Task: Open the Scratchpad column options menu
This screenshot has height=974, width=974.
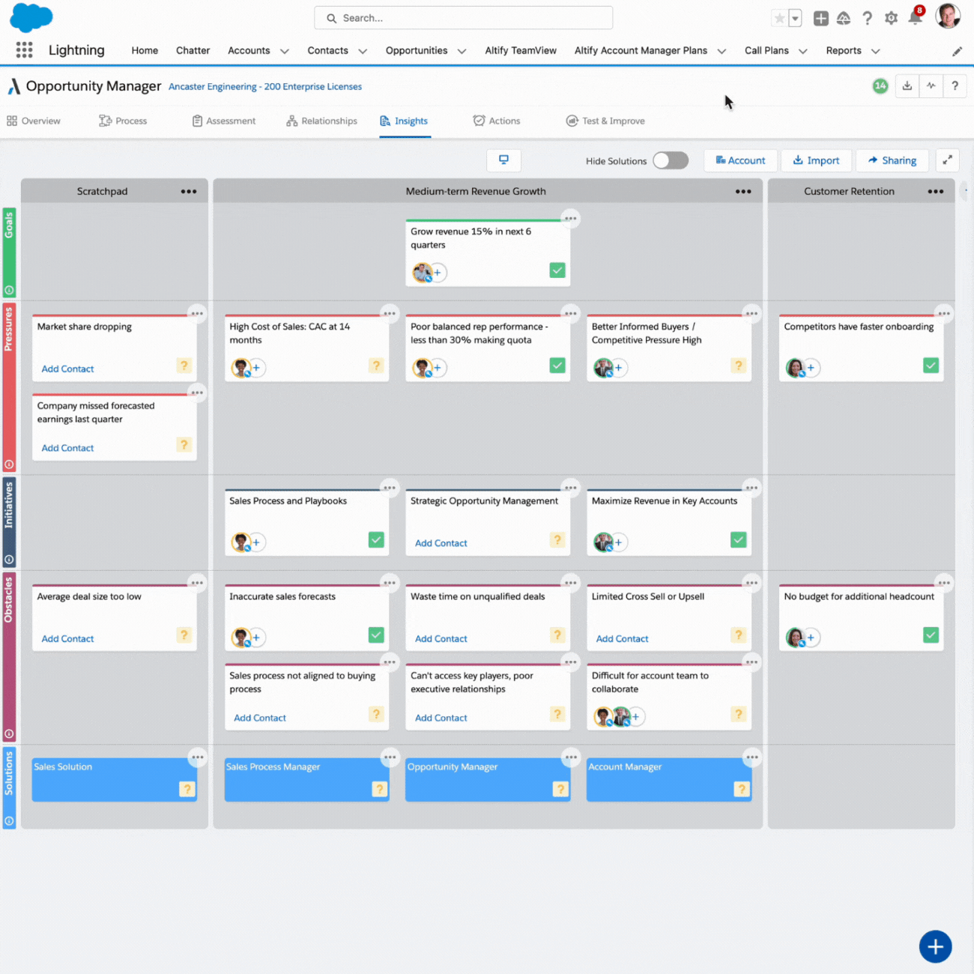Action: (x=189, y=192)
